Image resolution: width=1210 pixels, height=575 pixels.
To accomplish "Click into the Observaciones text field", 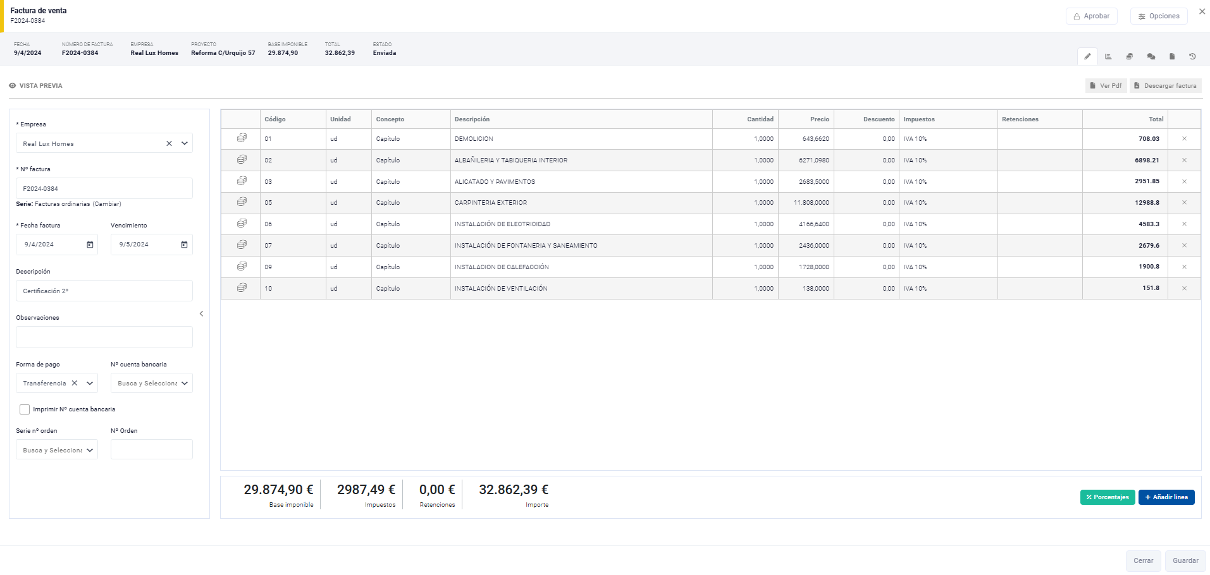I will (x=104, y=337).
